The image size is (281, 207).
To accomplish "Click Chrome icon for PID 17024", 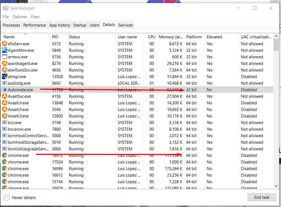I will click(5, 162).
